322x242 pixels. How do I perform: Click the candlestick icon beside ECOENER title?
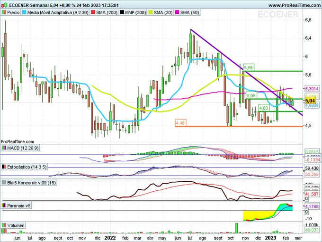(x=4, y=5)
